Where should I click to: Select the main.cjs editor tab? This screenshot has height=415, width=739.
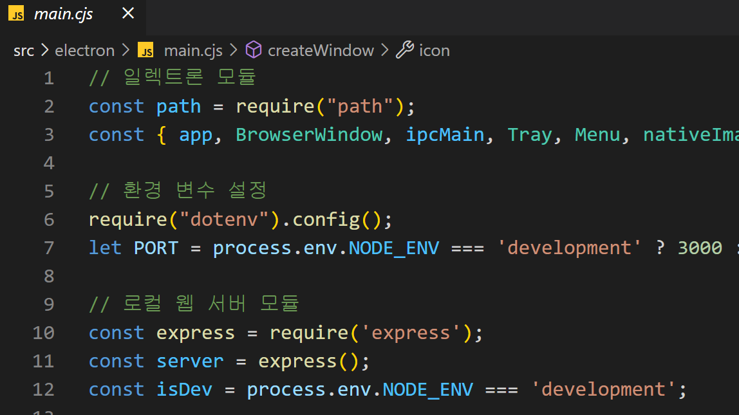coord(62,14)
